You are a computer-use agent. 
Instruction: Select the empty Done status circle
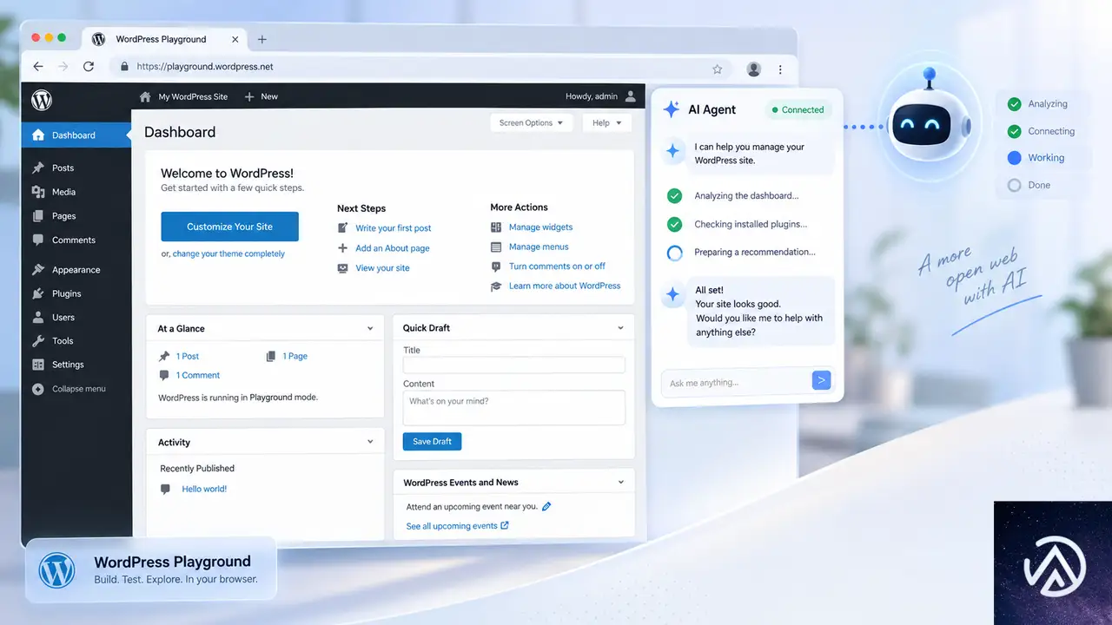click(x=1014, y=185)
